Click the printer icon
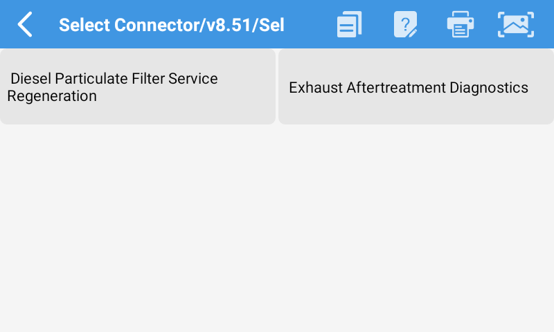Screen dimensions: 554x332 click(x=460, y=25)
